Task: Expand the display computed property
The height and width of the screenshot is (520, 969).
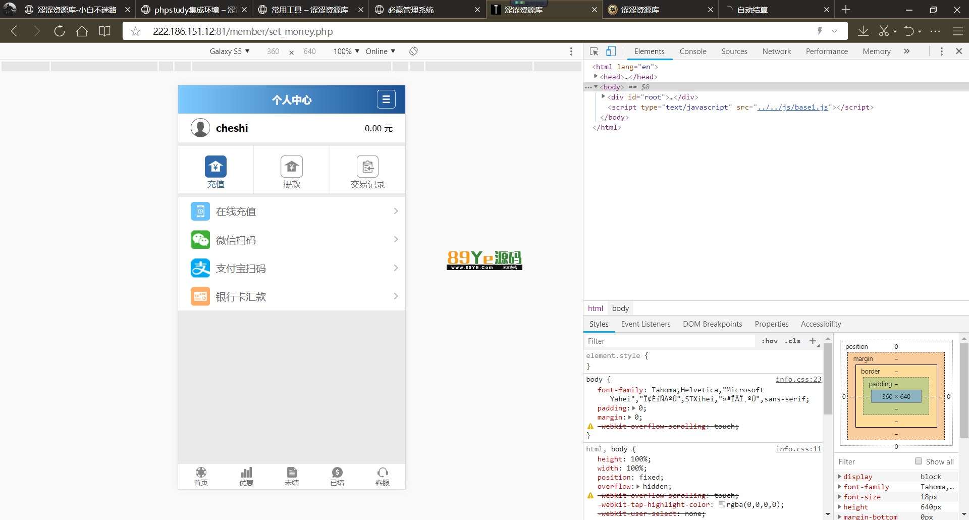Action: (x=840, y=477)
